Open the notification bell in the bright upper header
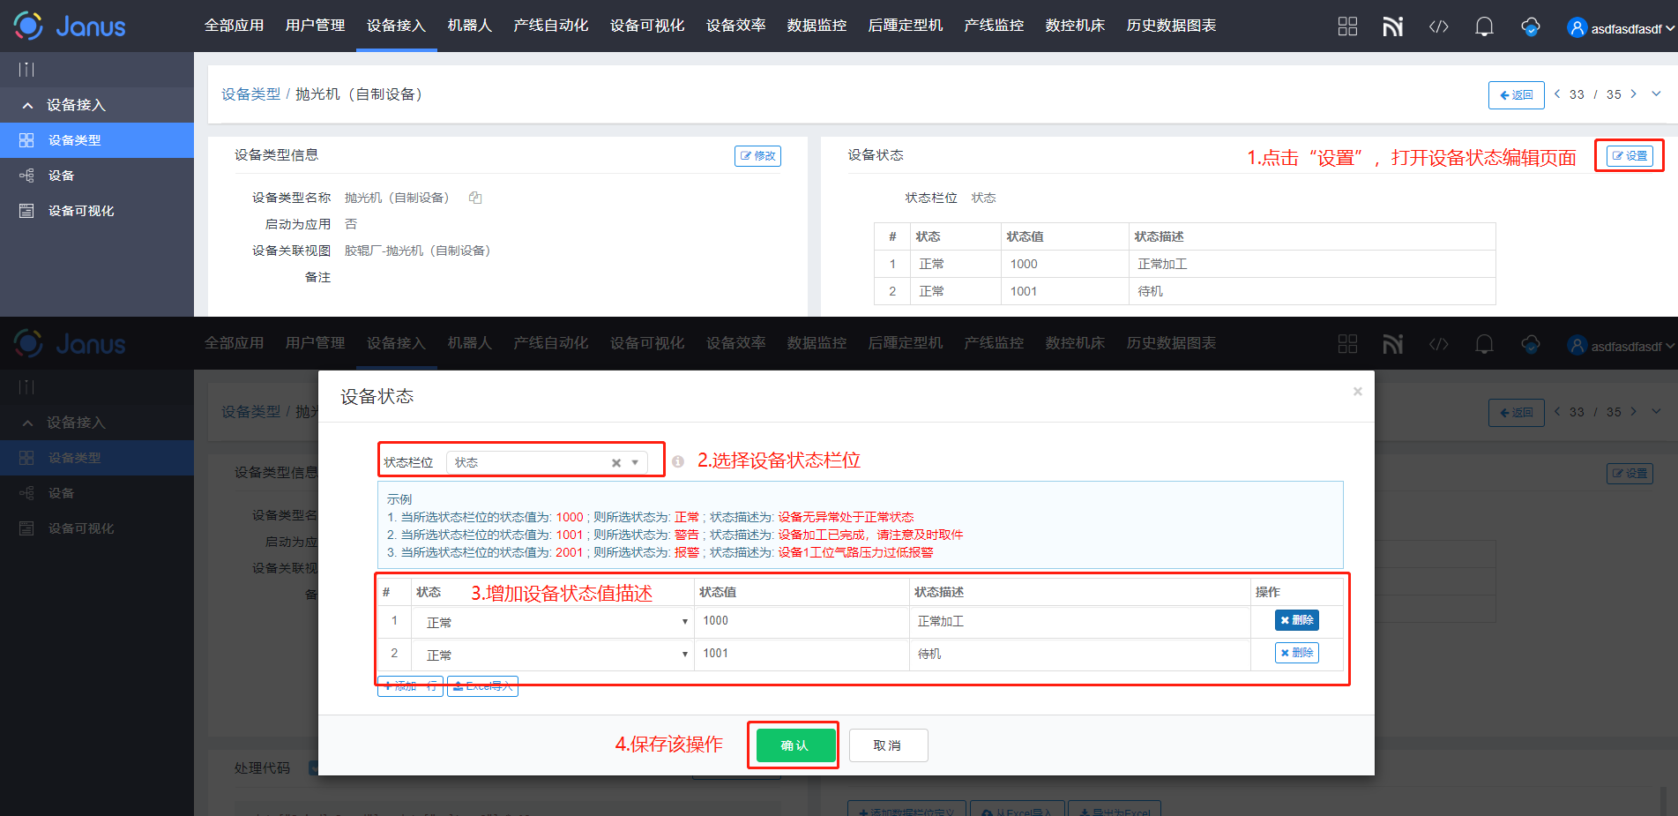The height and width of the screenshot is (816, 1678). point(1484,26)
